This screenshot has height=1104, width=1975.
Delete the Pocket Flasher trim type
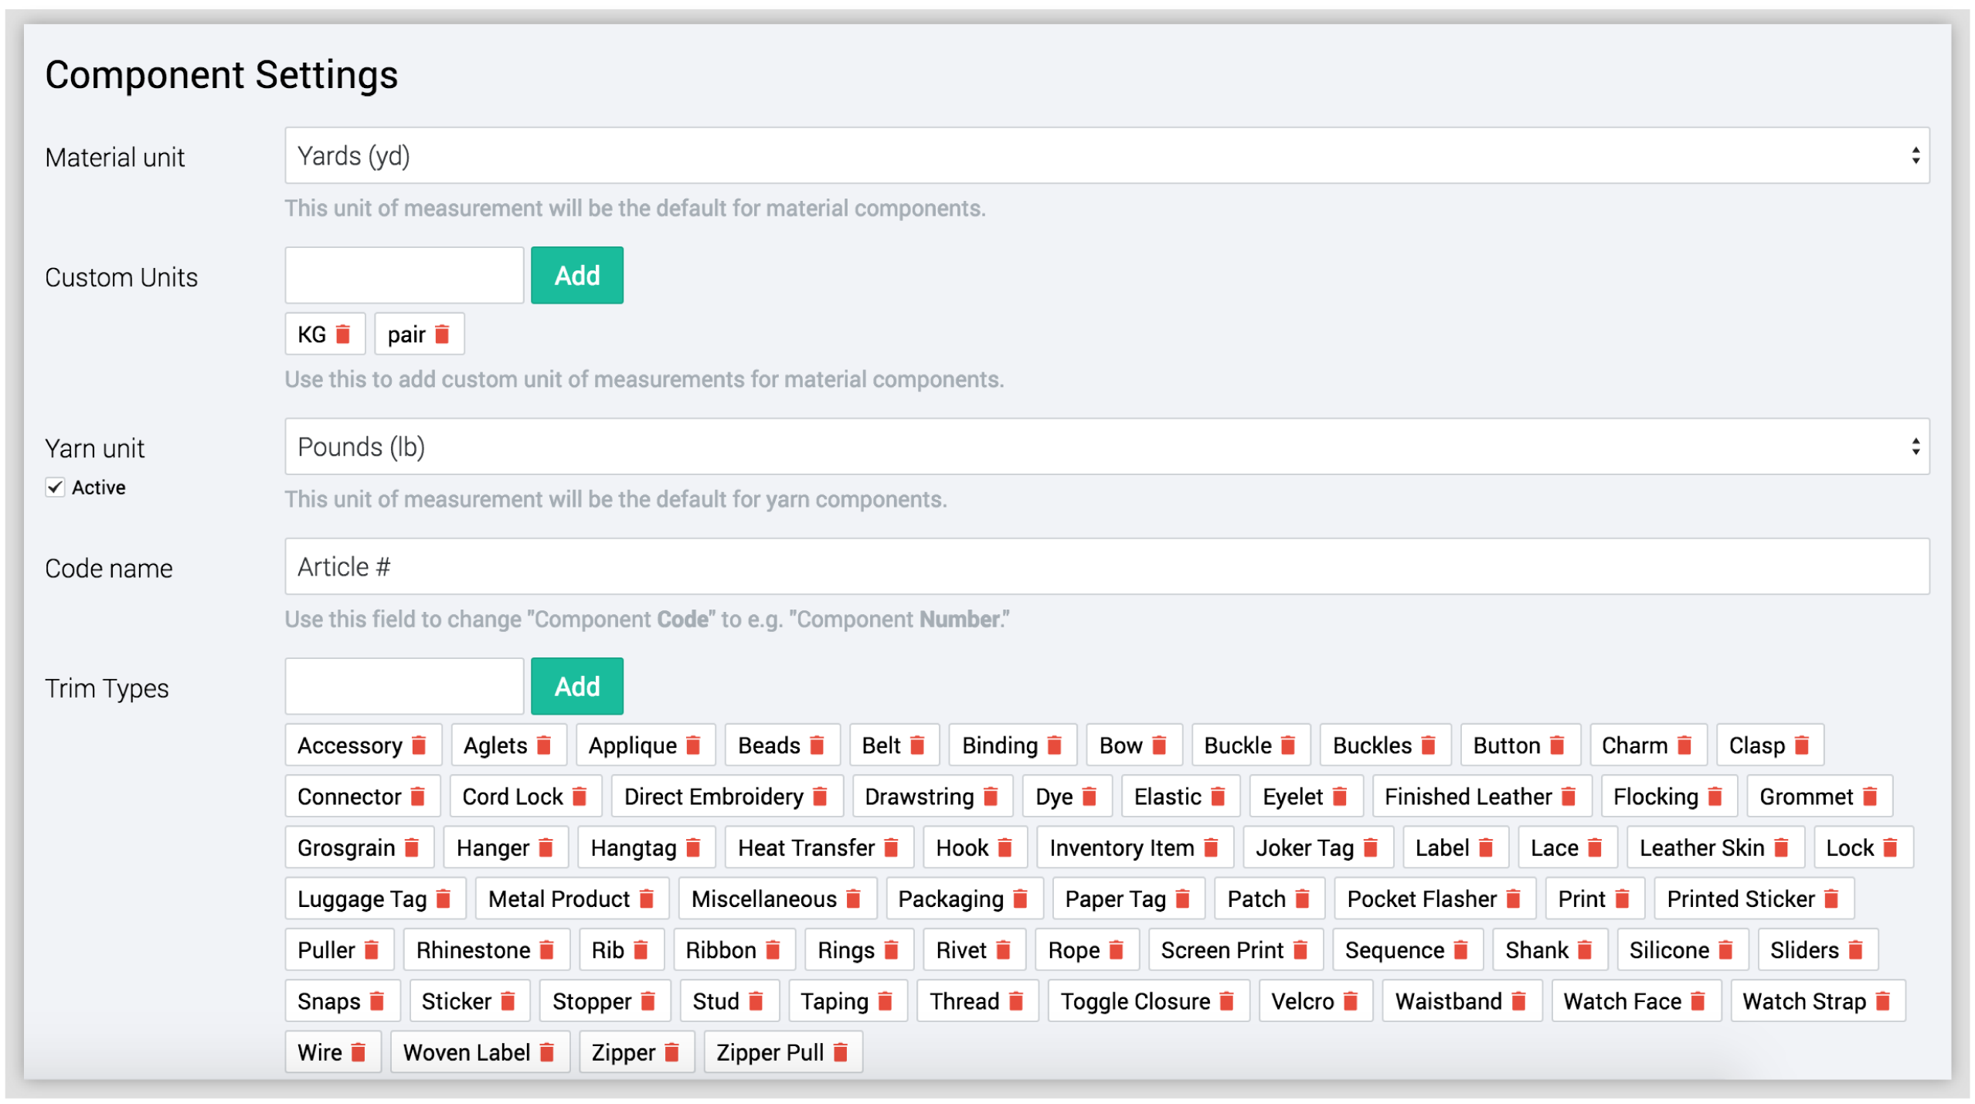(x=1514, y=899)
